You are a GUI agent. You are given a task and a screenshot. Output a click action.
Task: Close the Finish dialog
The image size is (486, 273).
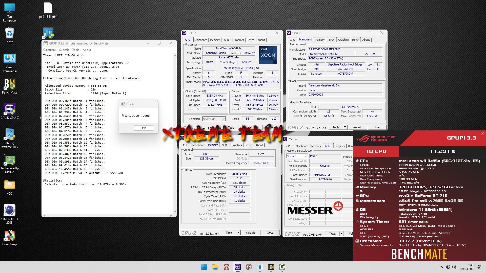pyautogui.click(x=154, y=104)
